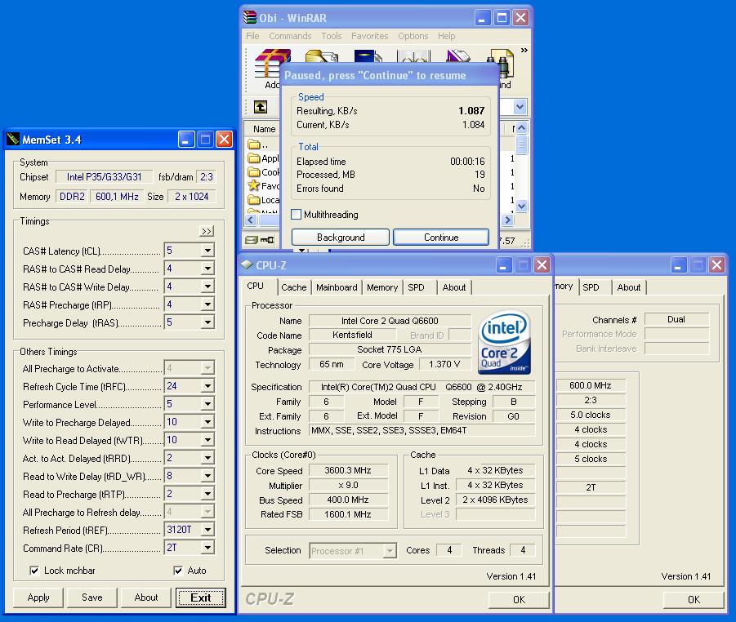736x622 pixels.
Task: Show more WinRAR toolbar buttons via chevron
Action: (524, 50)
